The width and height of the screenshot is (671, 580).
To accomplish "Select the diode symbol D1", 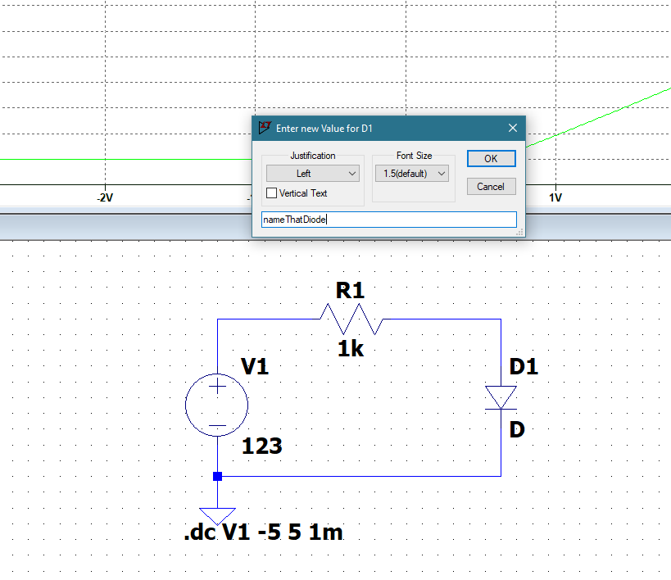I will tap(500, 398).
